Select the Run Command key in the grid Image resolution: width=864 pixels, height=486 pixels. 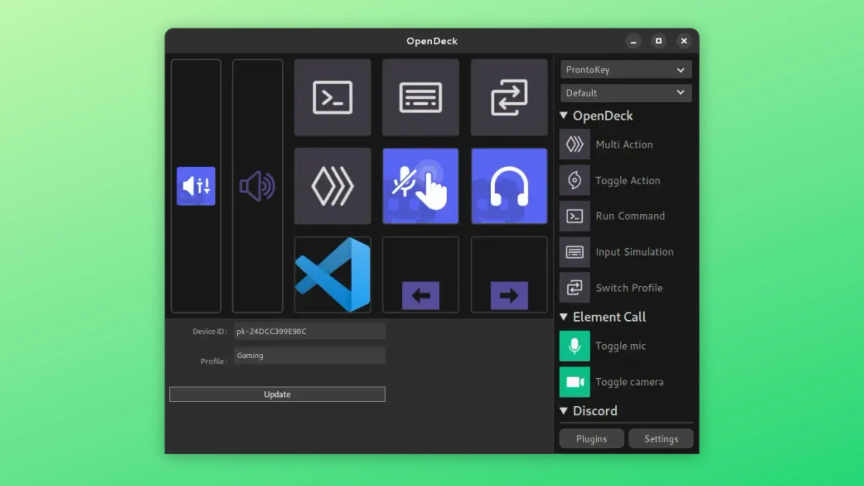coord(332,98)
